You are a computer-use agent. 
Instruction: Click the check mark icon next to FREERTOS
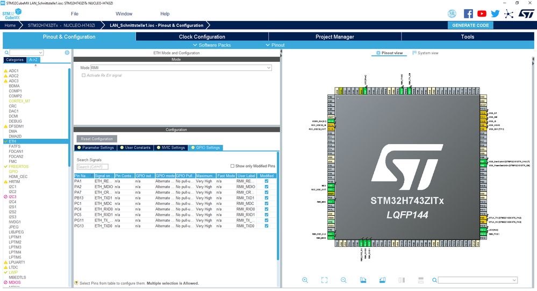(x=5, y=167)
